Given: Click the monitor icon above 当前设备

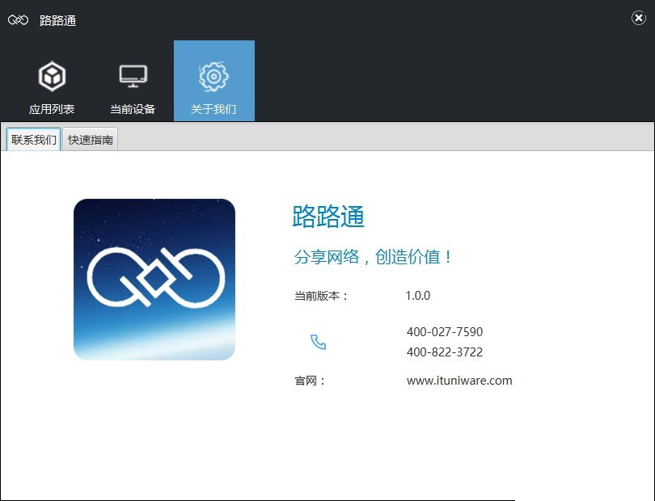Looking at the screenshot, I should coord(132,73).
